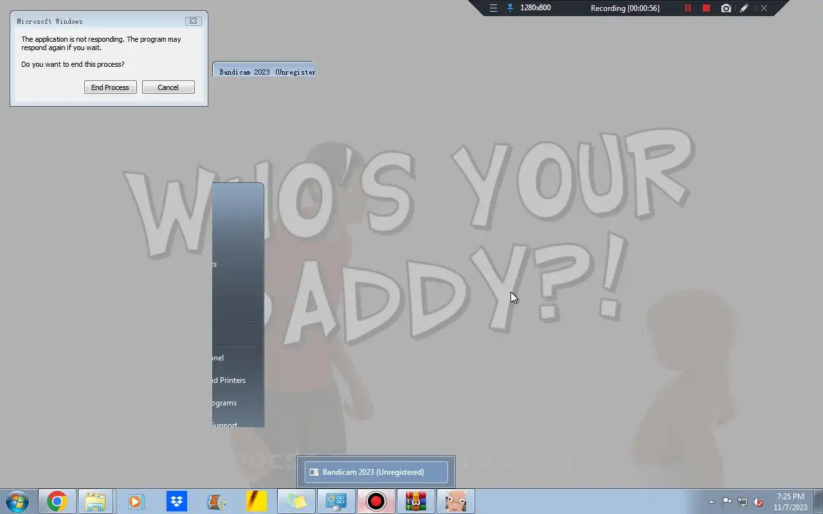Screen dimensions: 823x514
Task: Select Bandicam 2023 (Unregistered) taskbar preview
Action: [376, 472]
